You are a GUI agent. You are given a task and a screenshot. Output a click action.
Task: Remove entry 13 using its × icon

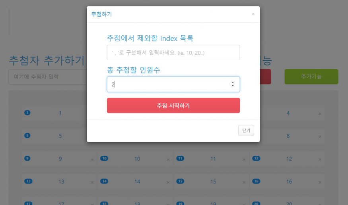[92, 182]
